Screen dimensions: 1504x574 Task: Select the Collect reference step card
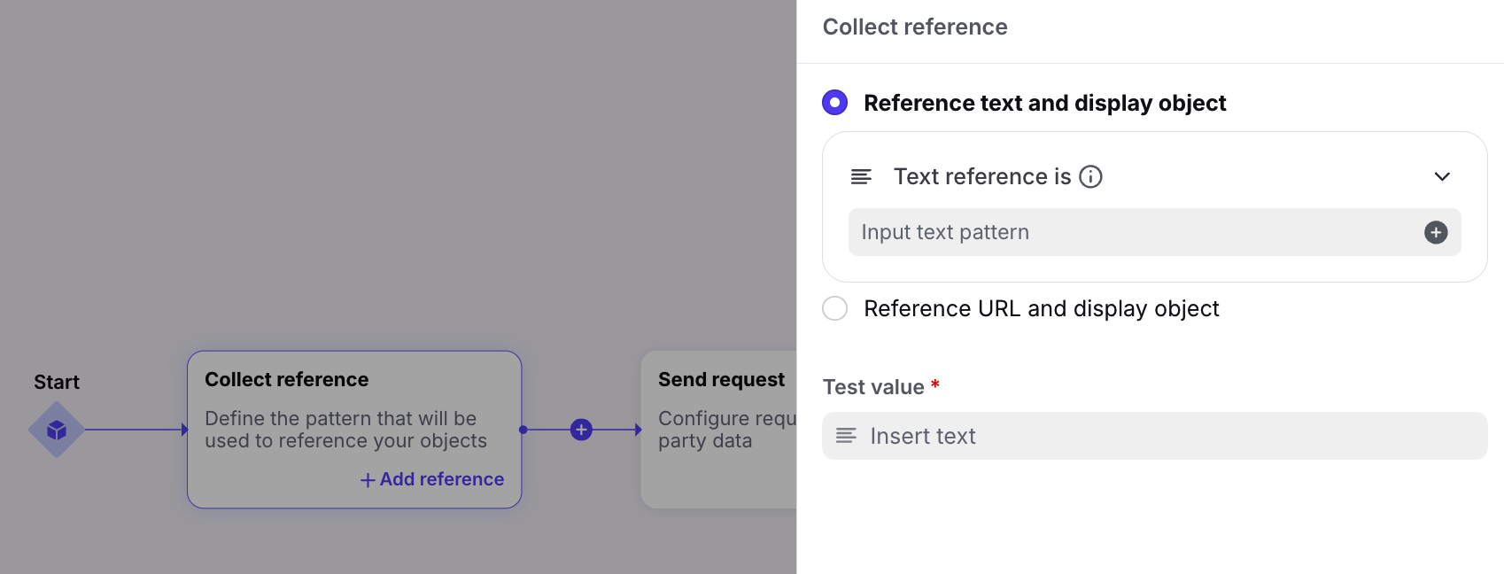click(354, 430)
